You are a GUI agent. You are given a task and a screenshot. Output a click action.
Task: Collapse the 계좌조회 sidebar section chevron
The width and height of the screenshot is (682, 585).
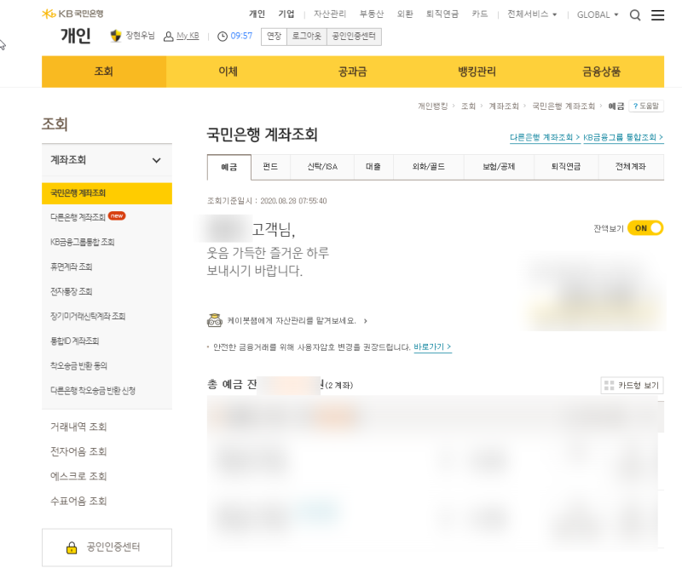(x=156, y=160)
